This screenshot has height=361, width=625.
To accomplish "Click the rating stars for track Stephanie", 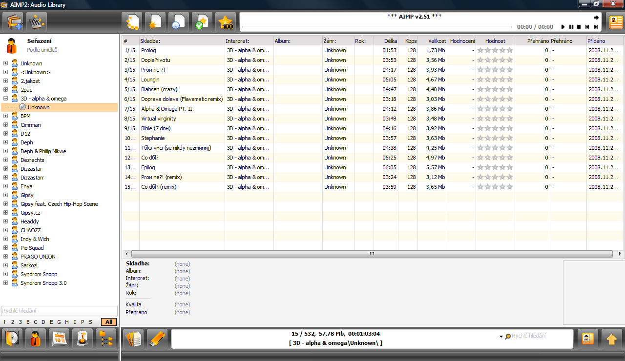I will click(495, 138).
